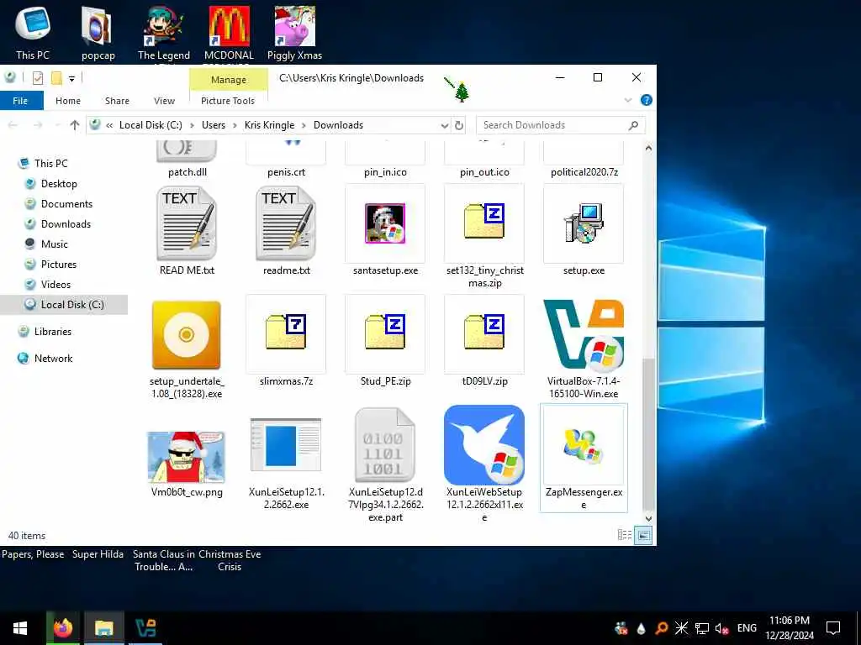The image size is (861, 645).
Task: Select Desktop in navigation pane
Action: coord(59,184)
